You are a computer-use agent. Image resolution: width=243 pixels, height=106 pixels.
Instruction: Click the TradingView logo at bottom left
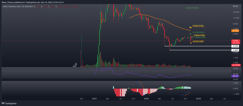pyautogui.click(x=9, y=103)
